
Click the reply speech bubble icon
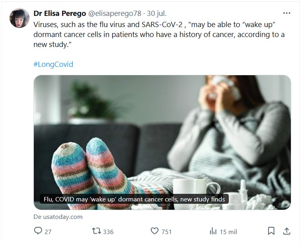38,231
